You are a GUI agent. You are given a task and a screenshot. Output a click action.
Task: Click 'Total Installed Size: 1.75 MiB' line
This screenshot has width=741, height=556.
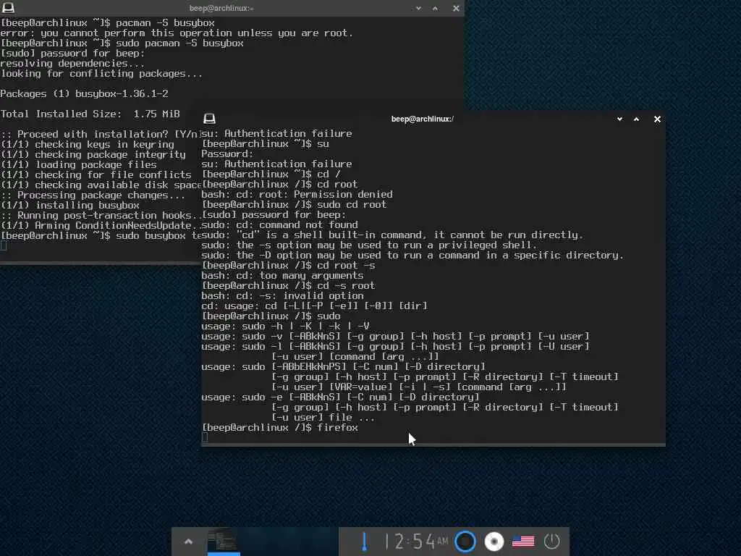point(90,114)
